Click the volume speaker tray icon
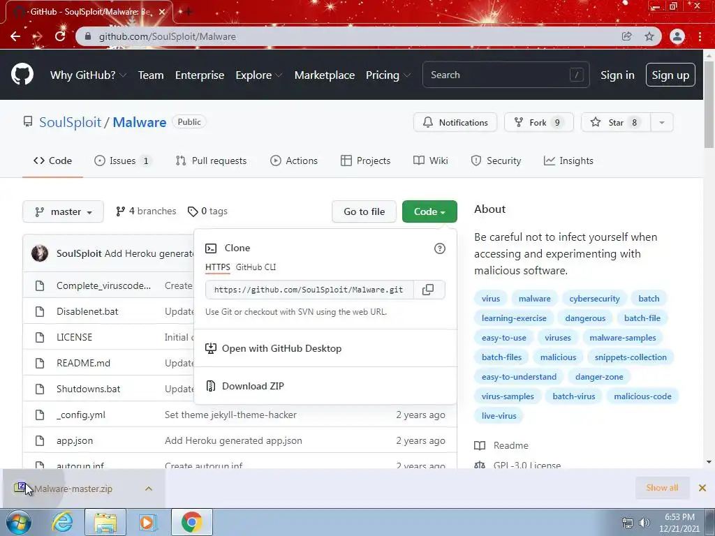715x536 pixels. [644, 523]
